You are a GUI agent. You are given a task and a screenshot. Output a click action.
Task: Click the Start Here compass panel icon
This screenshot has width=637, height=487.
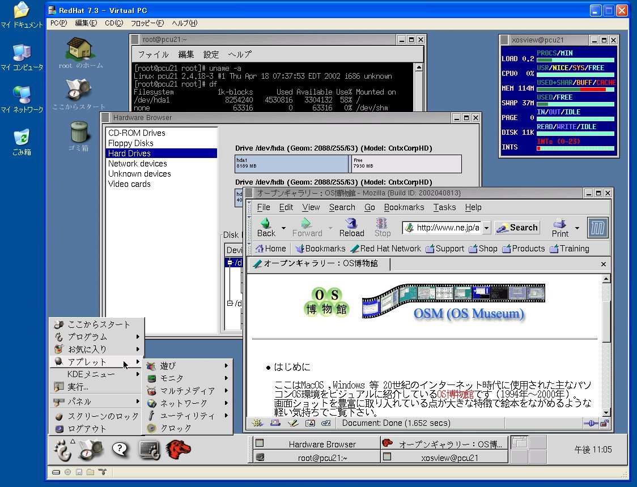click(91, 450)
